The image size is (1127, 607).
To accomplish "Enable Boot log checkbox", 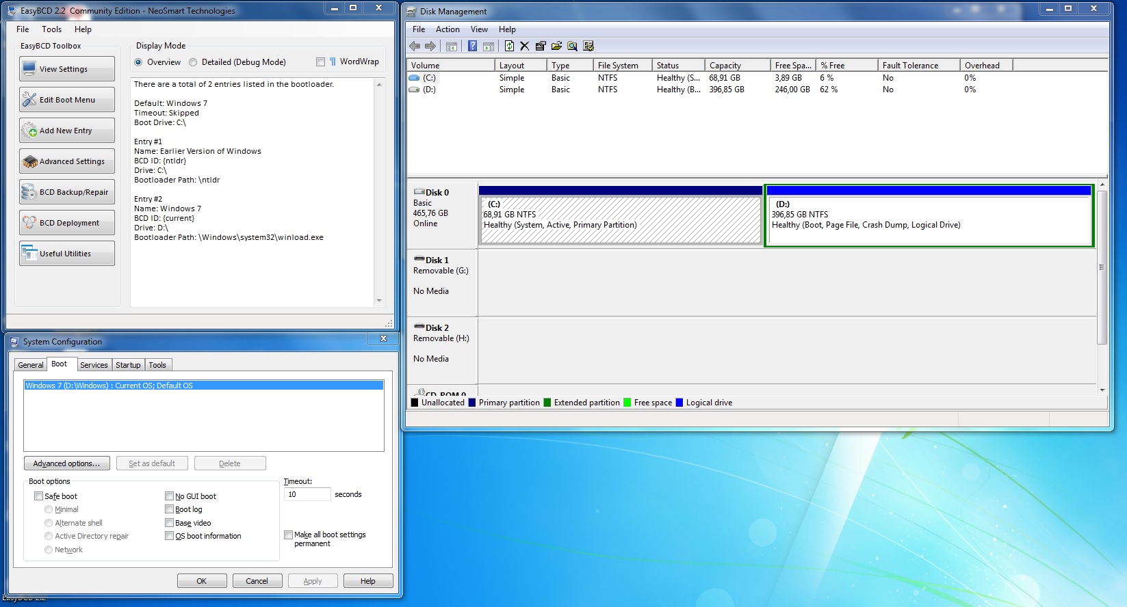I will 169,509.
